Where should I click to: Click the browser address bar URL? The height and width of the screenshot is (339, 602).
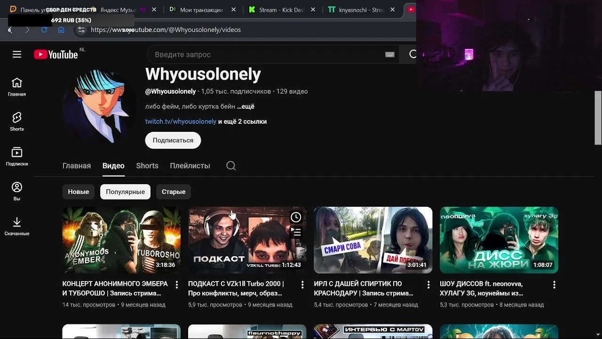[x=166, y=30]
